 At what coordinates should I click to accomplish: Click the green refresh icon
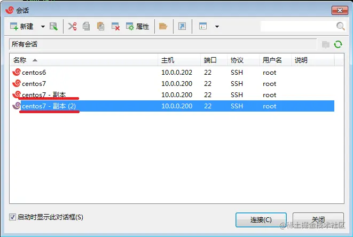pos(338,44)
